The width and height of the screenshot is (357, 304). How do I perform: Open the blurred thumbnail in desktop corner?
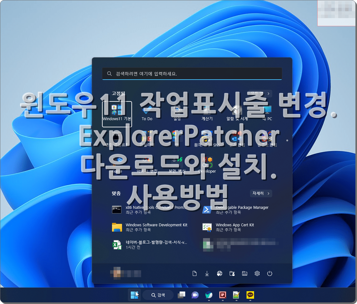tap(337, 13)
